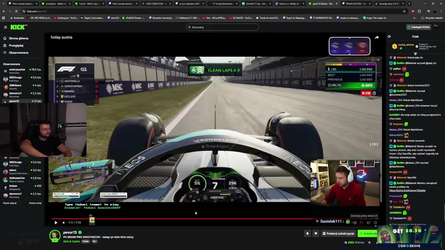Open xToM223 Stream bookmark

pos(133,18)
